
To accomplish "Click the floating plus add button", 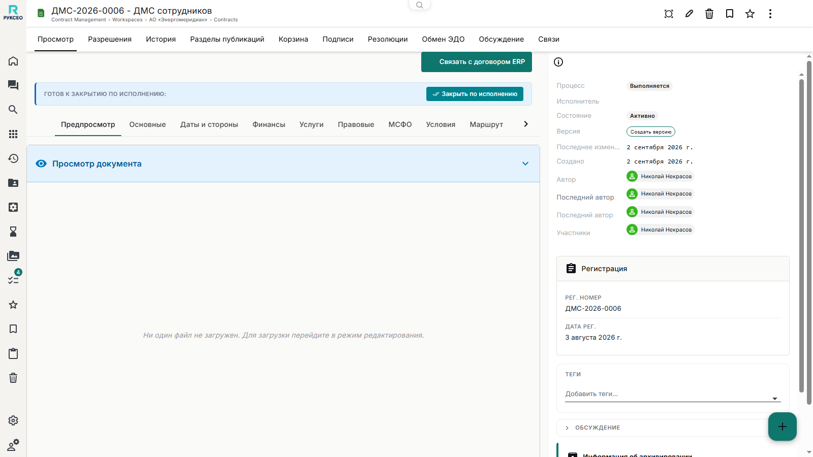I will pyautogui.click(x=783, y=427).
